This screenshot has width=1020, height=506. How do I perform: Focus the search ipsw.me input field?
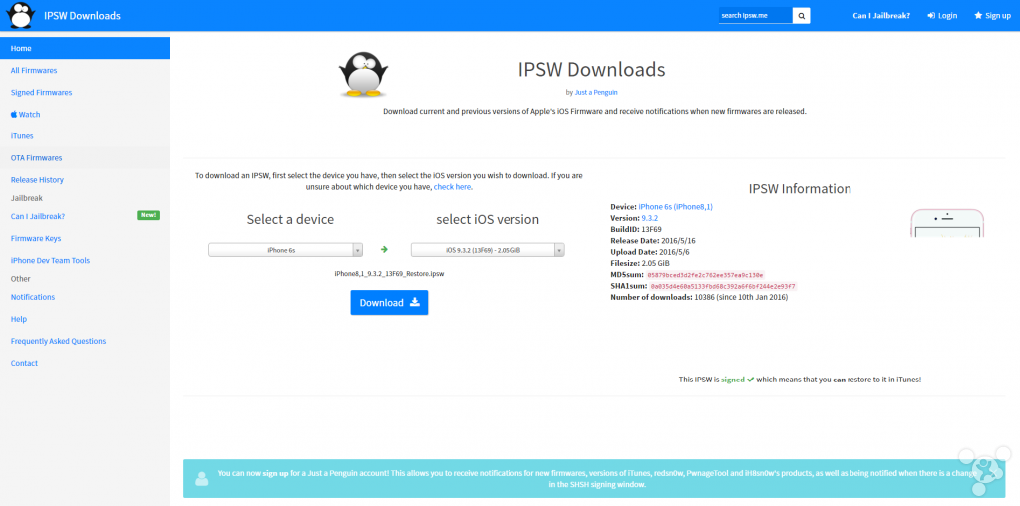coord(755,16)
